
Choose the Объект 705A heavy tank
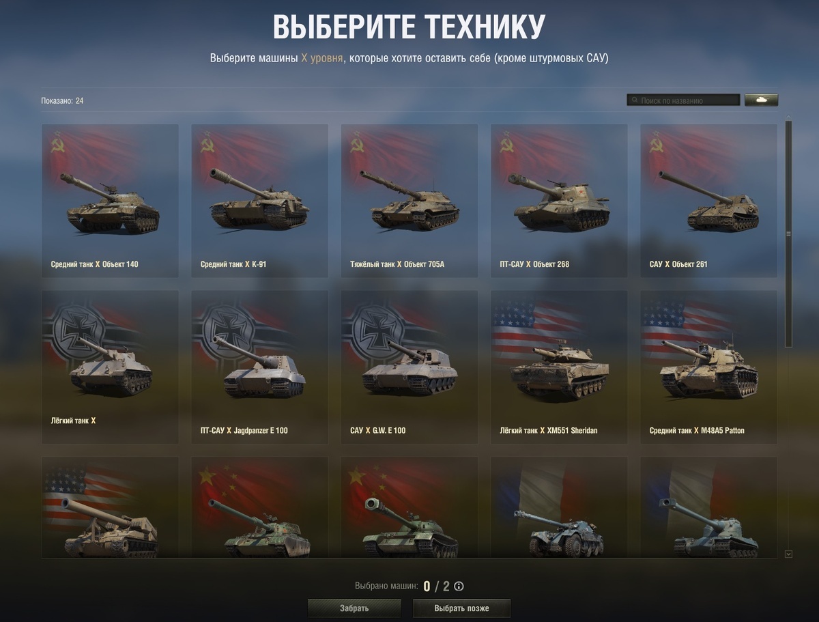click(409, 201)
